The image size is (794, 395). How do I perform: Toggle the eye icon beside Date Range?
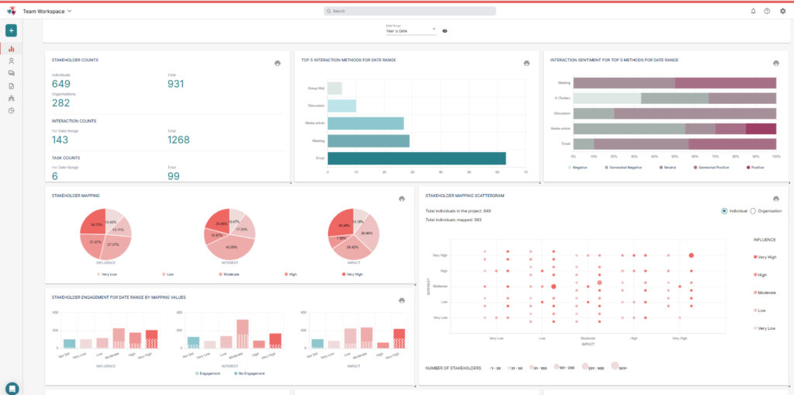(444, 31)
